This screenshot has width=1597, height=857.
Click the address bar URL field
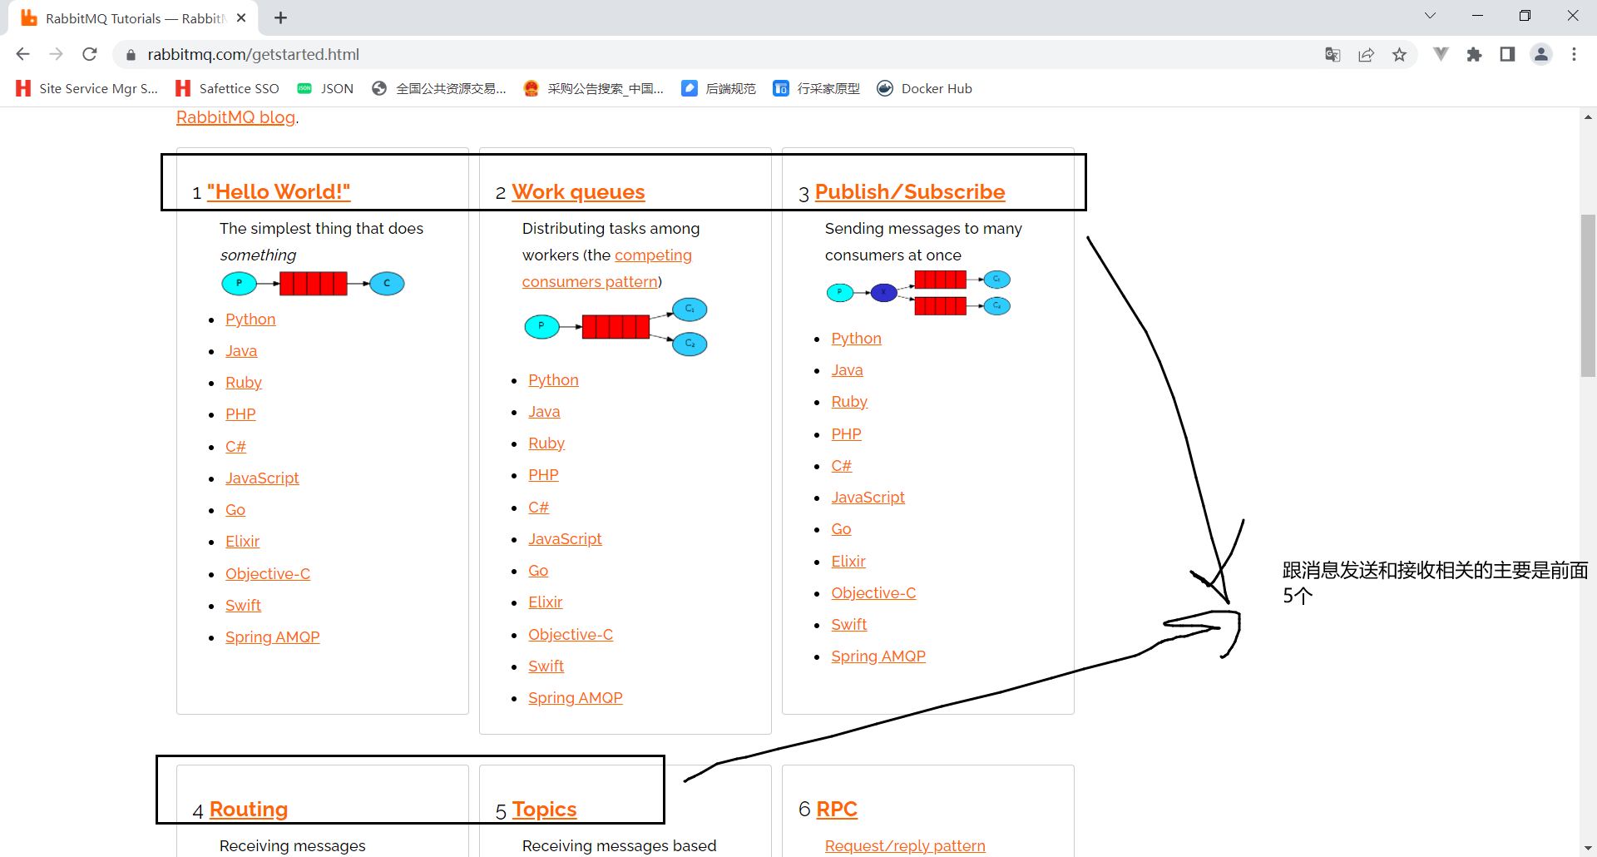(715, 54)
